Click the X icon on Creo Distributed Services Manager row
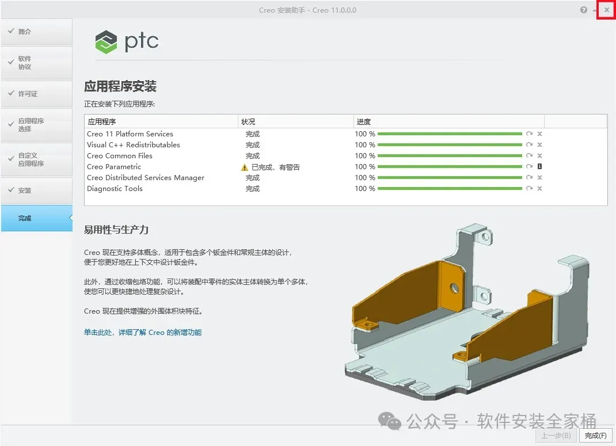Image resolution: width=616 pixels, height=446 pixels. 540,177
